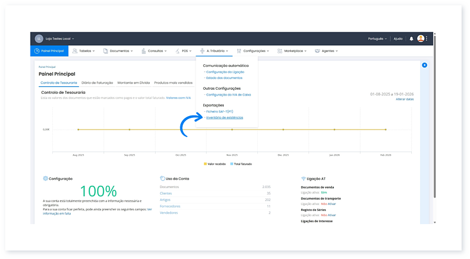Click the notification bell icon
The width and height of the screenshot is (470, 259).
click(411, 39)
